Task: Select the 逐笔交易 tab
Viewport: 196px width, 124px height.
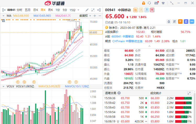Action: 111,93
